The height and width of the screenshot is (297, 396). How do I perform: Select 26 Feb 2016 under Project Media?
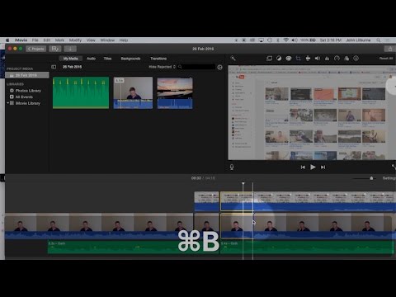27,75
